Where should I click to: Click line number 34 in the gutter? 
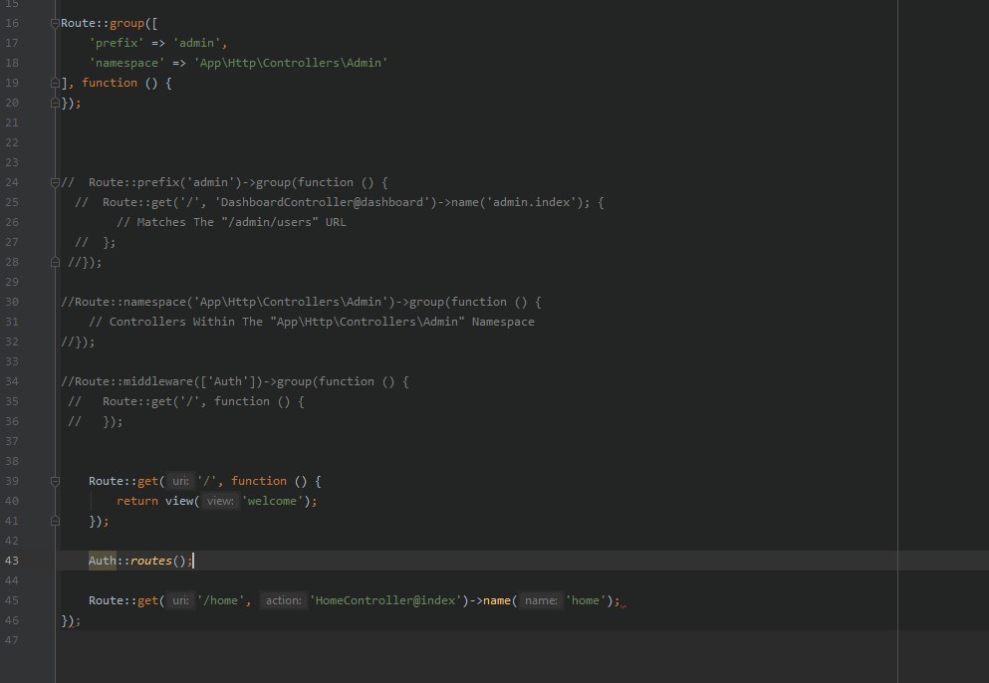[12, 381]
